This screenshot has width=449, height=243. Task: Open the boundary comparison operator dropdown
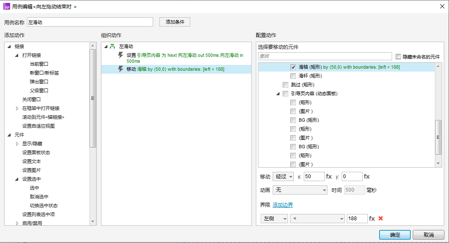[x=317, y=219]
